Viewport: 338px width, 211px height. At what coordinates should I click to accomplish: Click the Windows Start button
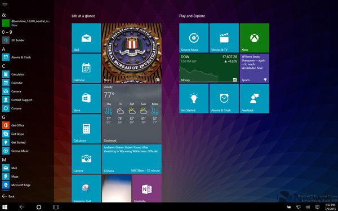5,207
